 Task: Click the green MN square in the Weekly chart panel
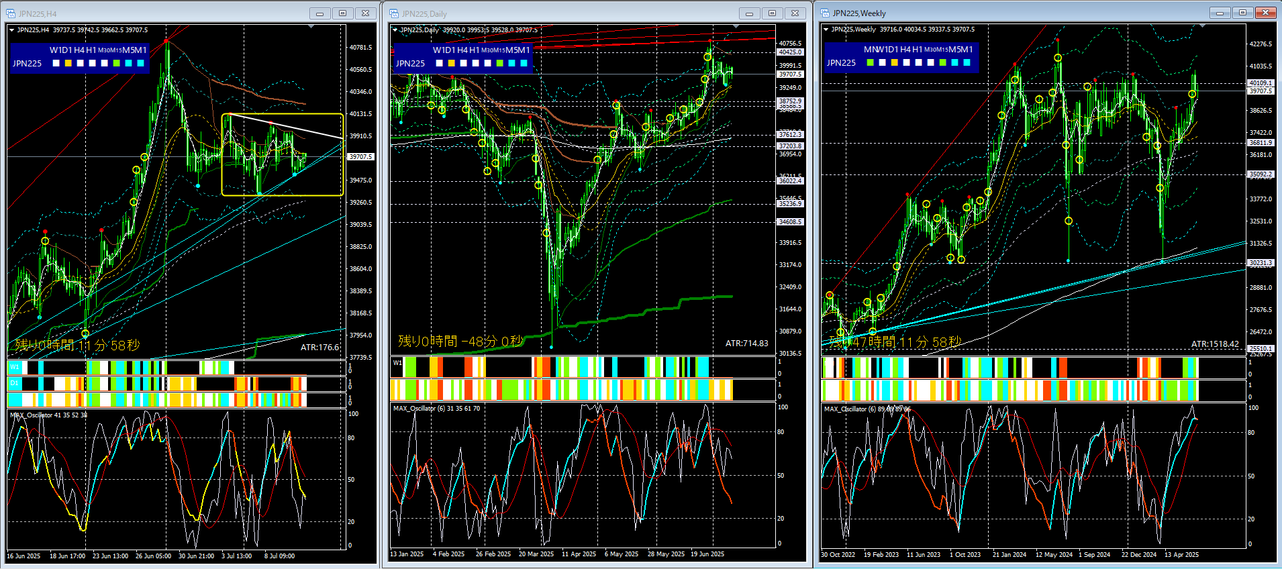coord(871,62)
